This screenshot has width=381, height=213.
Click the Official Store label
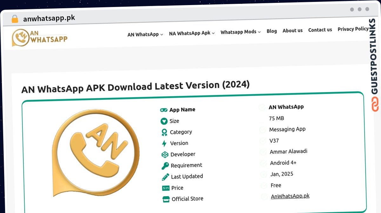coord(187,199)
